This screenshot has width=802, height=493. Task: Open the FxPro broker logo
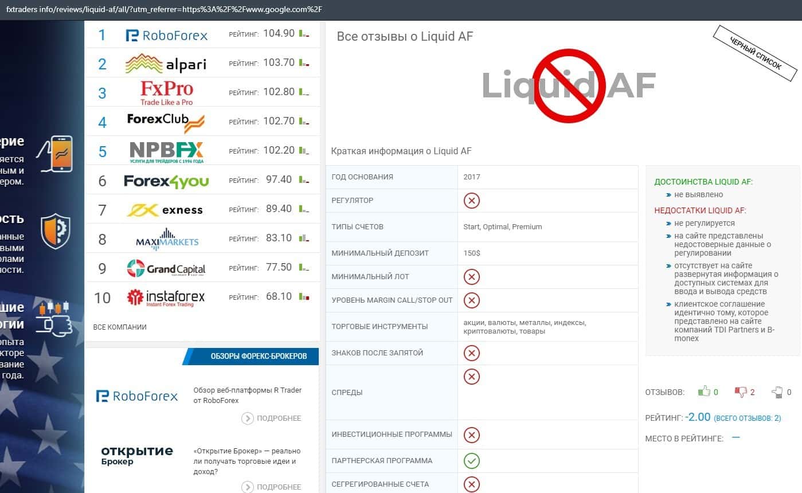coord(167,93)
